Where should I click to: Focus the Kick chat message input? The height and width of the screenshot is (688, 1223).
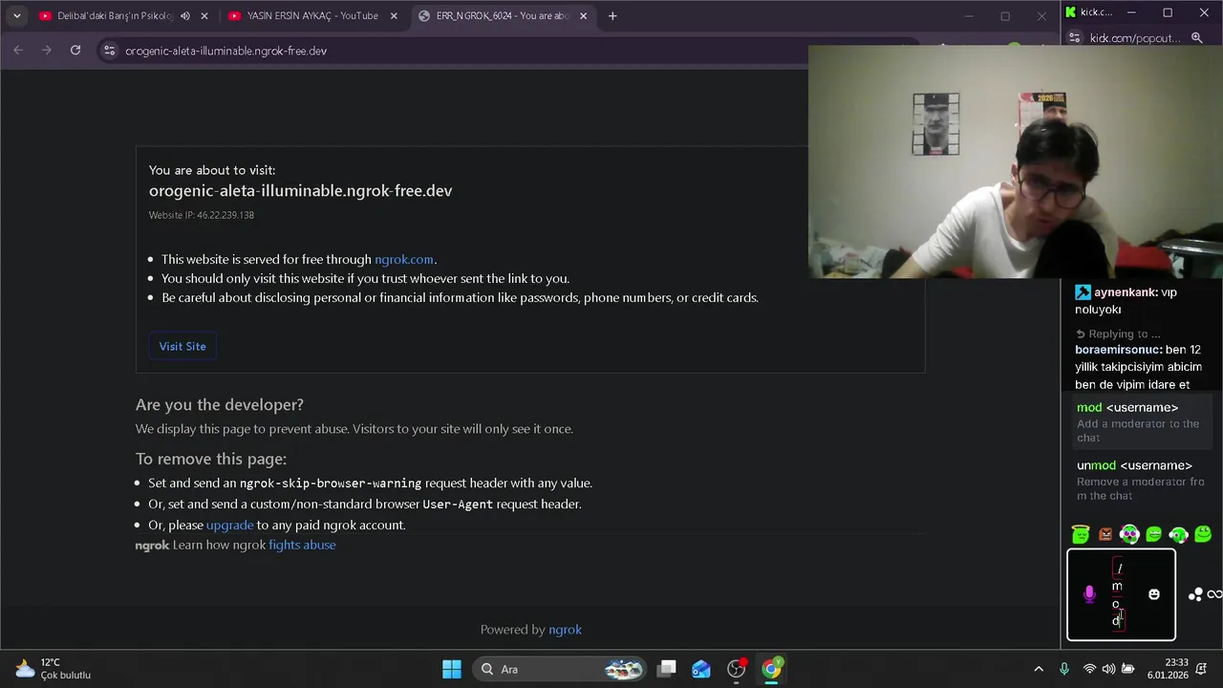tap(1119, 594)
